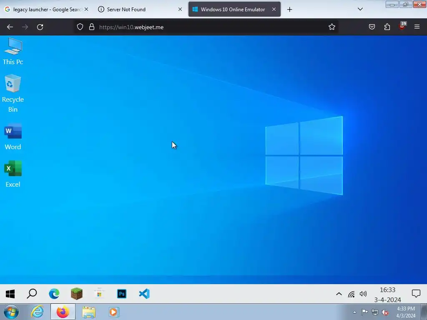The height and width of the screenshot is (320, 427).
Task: Save page to Pocket
Action: (x=372, y=27)
